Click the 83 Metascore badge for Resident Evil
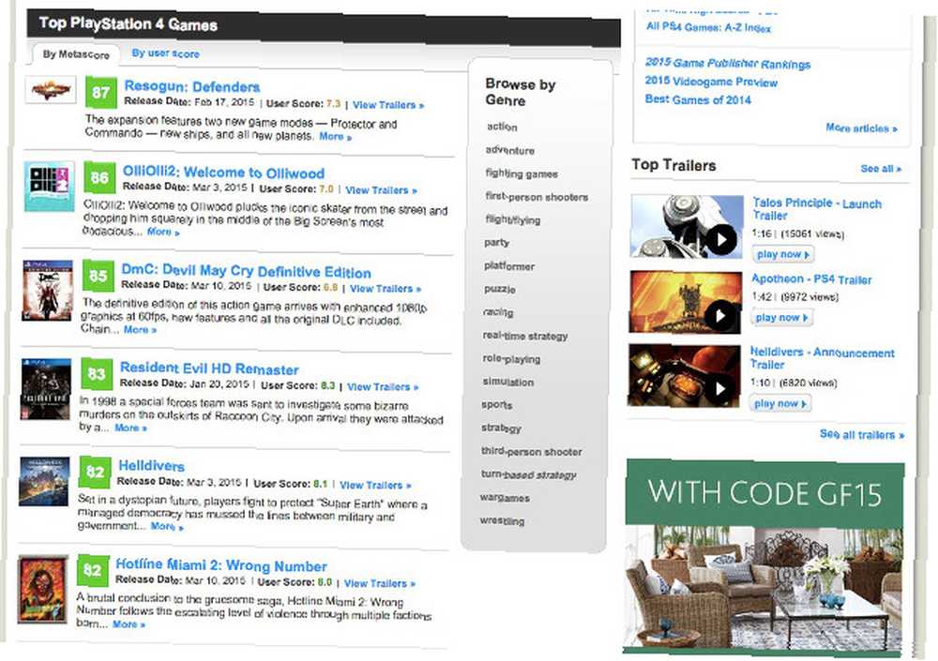 (x=97, y=374)
